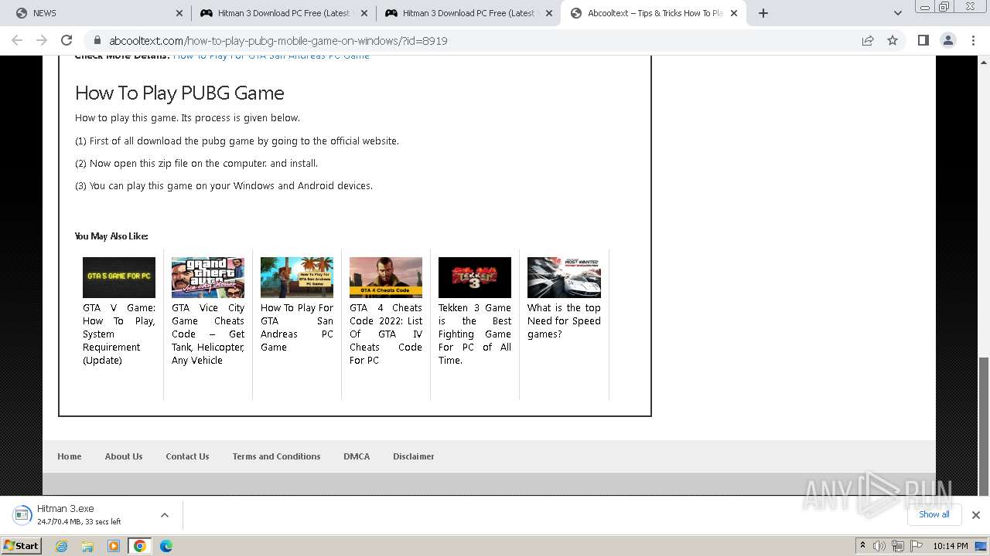Open About Us footer page
990x556 pixels.
click(x=124, y=456)
